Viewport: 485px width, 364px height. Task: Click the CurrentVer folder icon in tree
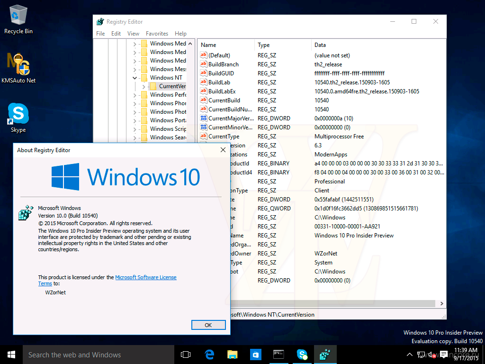coord(153,86)
